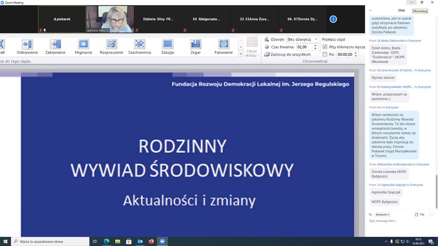The height and width of the screenshot is (246, 438).
Task: Pick the Rozpraszanie transition effect
Action: [111, 47]
